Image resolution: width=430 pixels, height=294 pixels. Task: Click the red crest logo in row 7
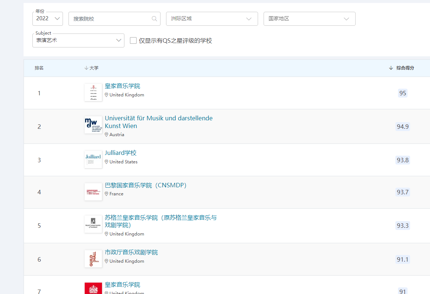tap(93, 288)
